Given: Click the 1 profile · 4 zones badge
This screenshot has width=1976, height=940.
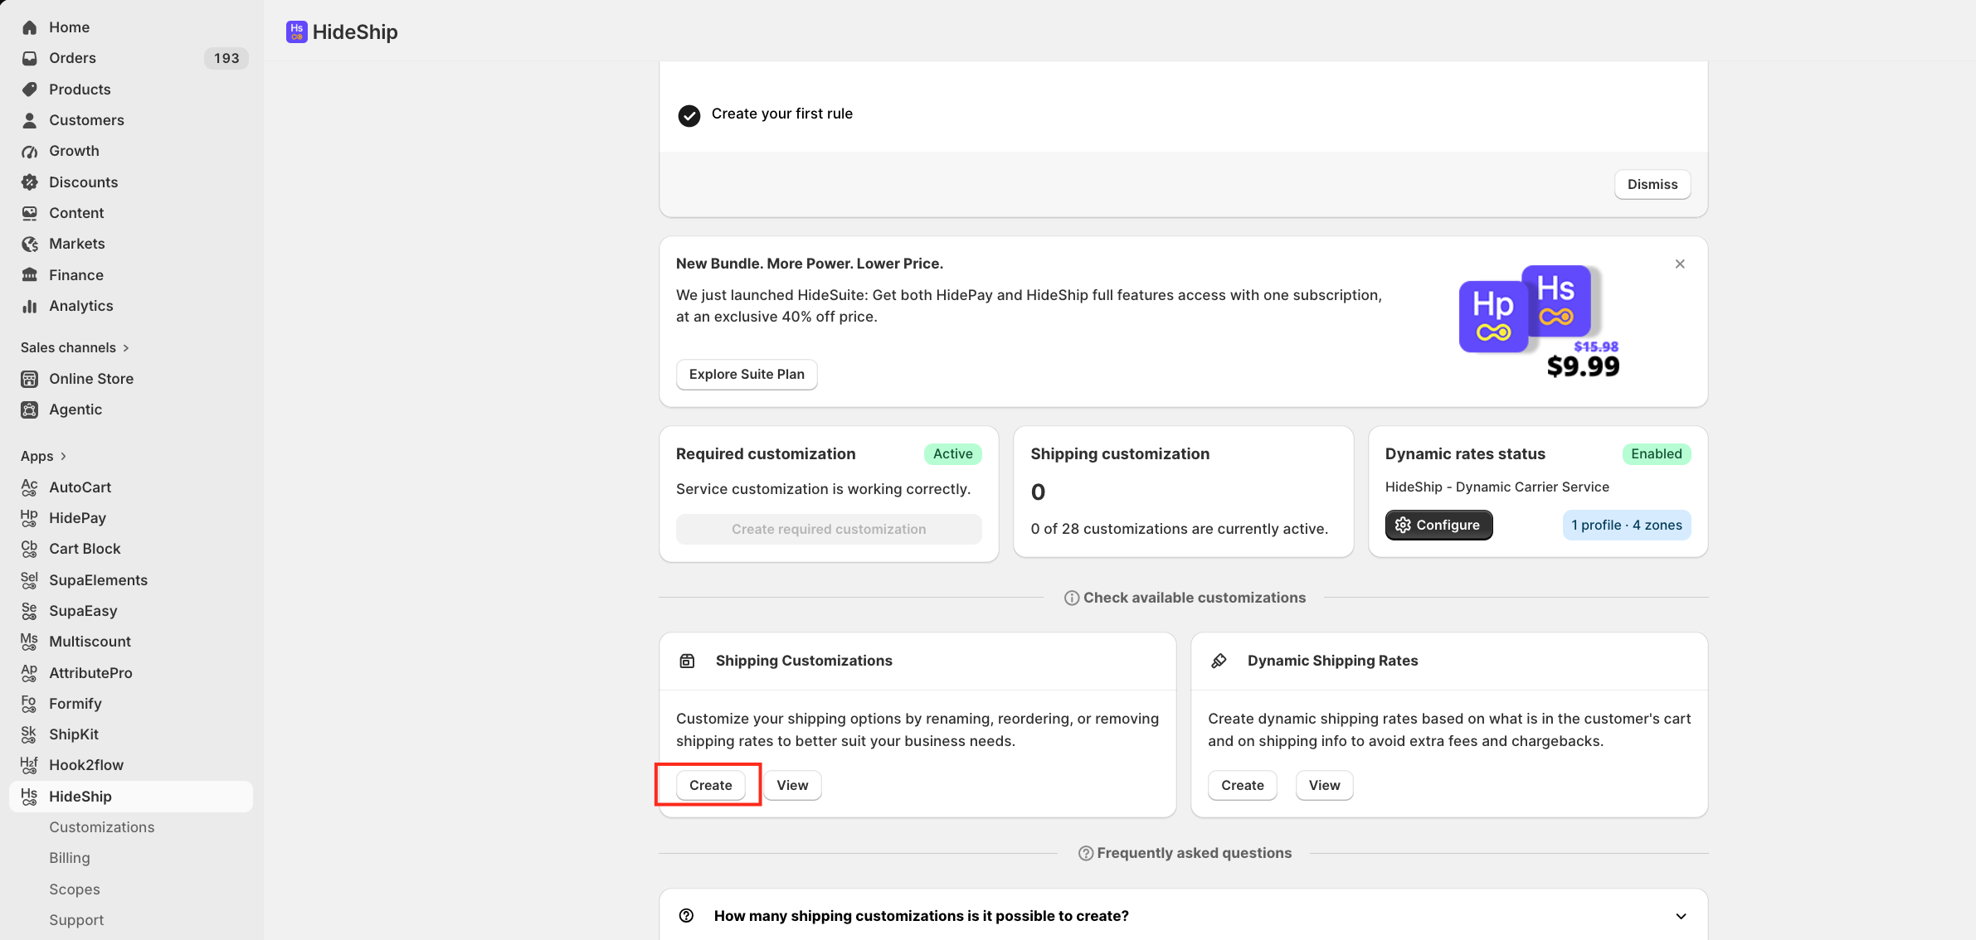Looking at the screenshot, I should coord(1627,525).
